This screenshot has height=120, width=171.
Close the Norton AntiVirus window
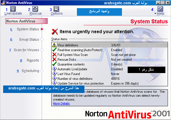point(168,3)
